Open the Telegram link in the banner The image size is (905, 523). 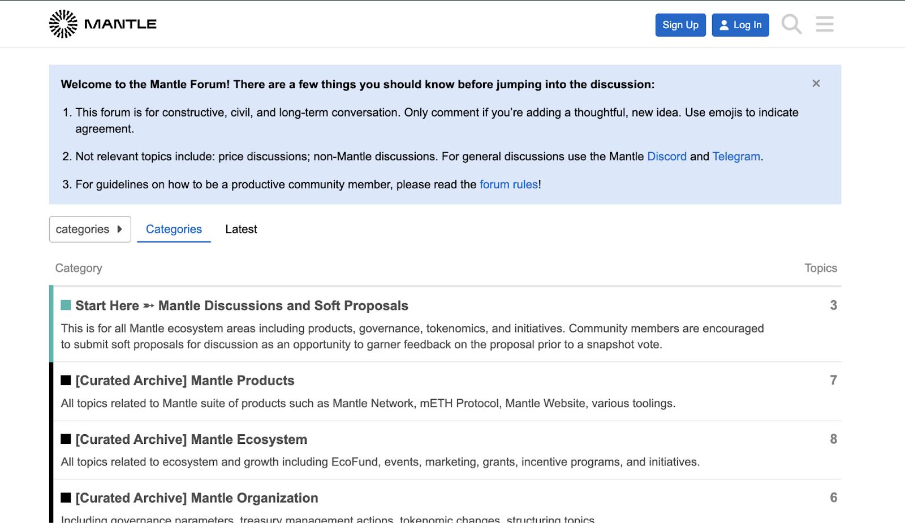coord(736,157)
